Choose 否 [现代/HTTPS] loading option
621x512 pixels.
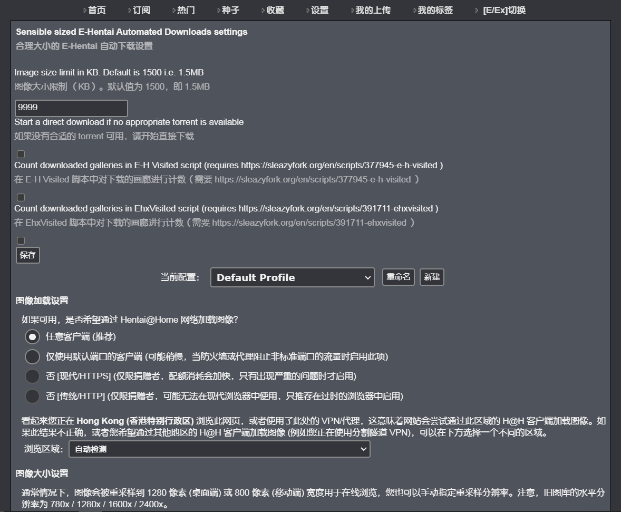click(x=32, y=375)
